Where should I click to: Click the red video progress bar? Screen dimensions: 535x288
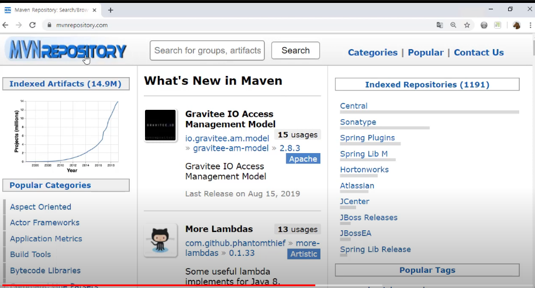[158, 285]
